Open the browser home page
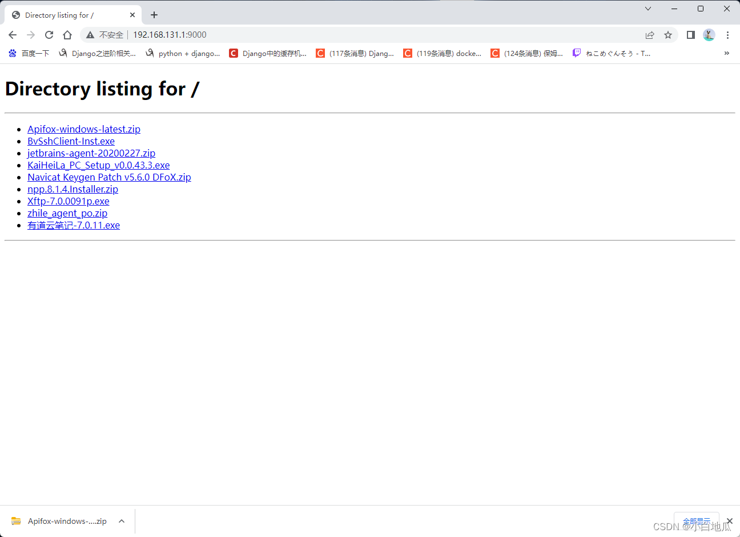 67,35
